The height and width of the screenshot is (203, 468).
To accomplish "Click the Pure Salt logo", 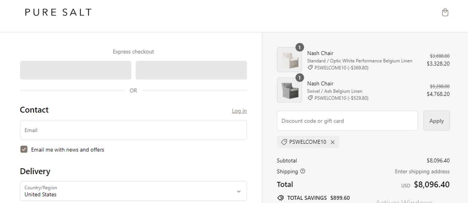I will (58, 12).
